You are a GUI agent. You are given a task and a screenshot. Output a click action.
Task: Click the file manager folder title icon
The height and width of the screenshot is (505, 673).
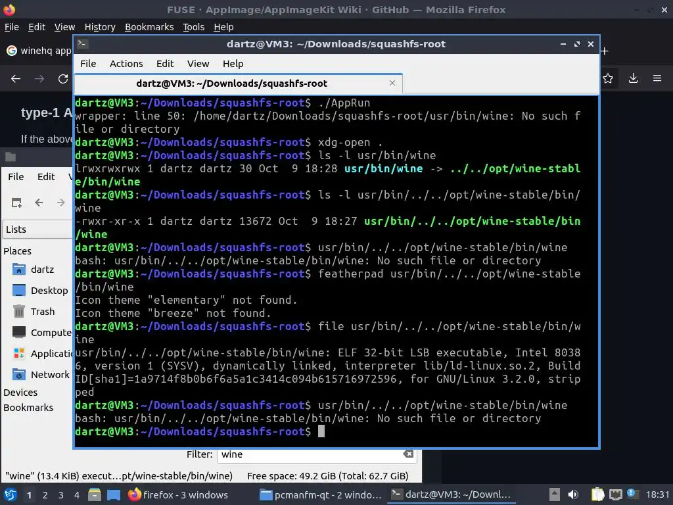[11, 156]
